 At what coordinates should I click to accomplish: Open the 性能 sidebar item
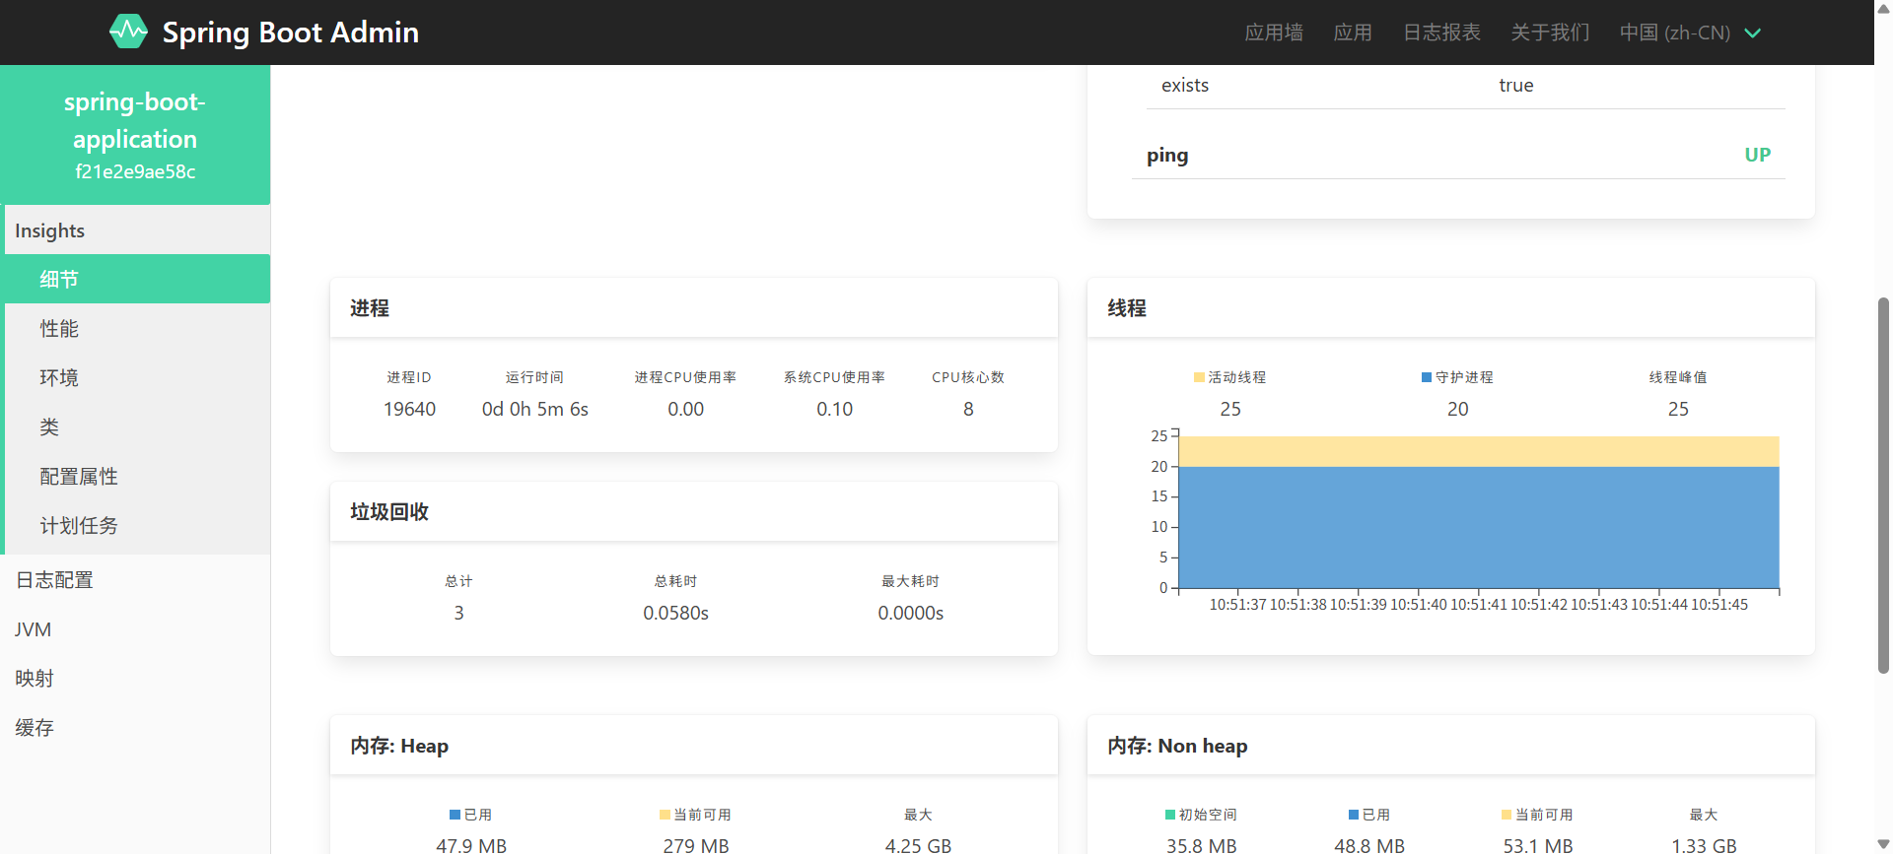(137, 328)
